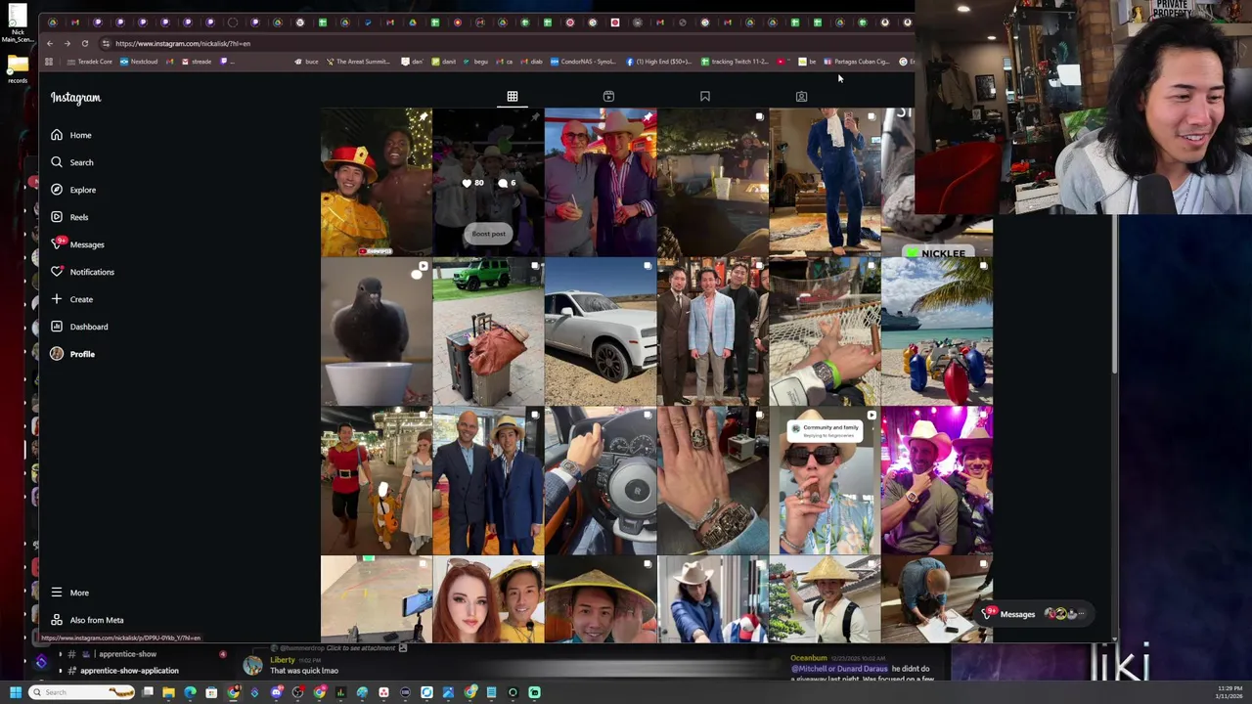
Task: Go back in the browser
Action: (x=49, y=43)
